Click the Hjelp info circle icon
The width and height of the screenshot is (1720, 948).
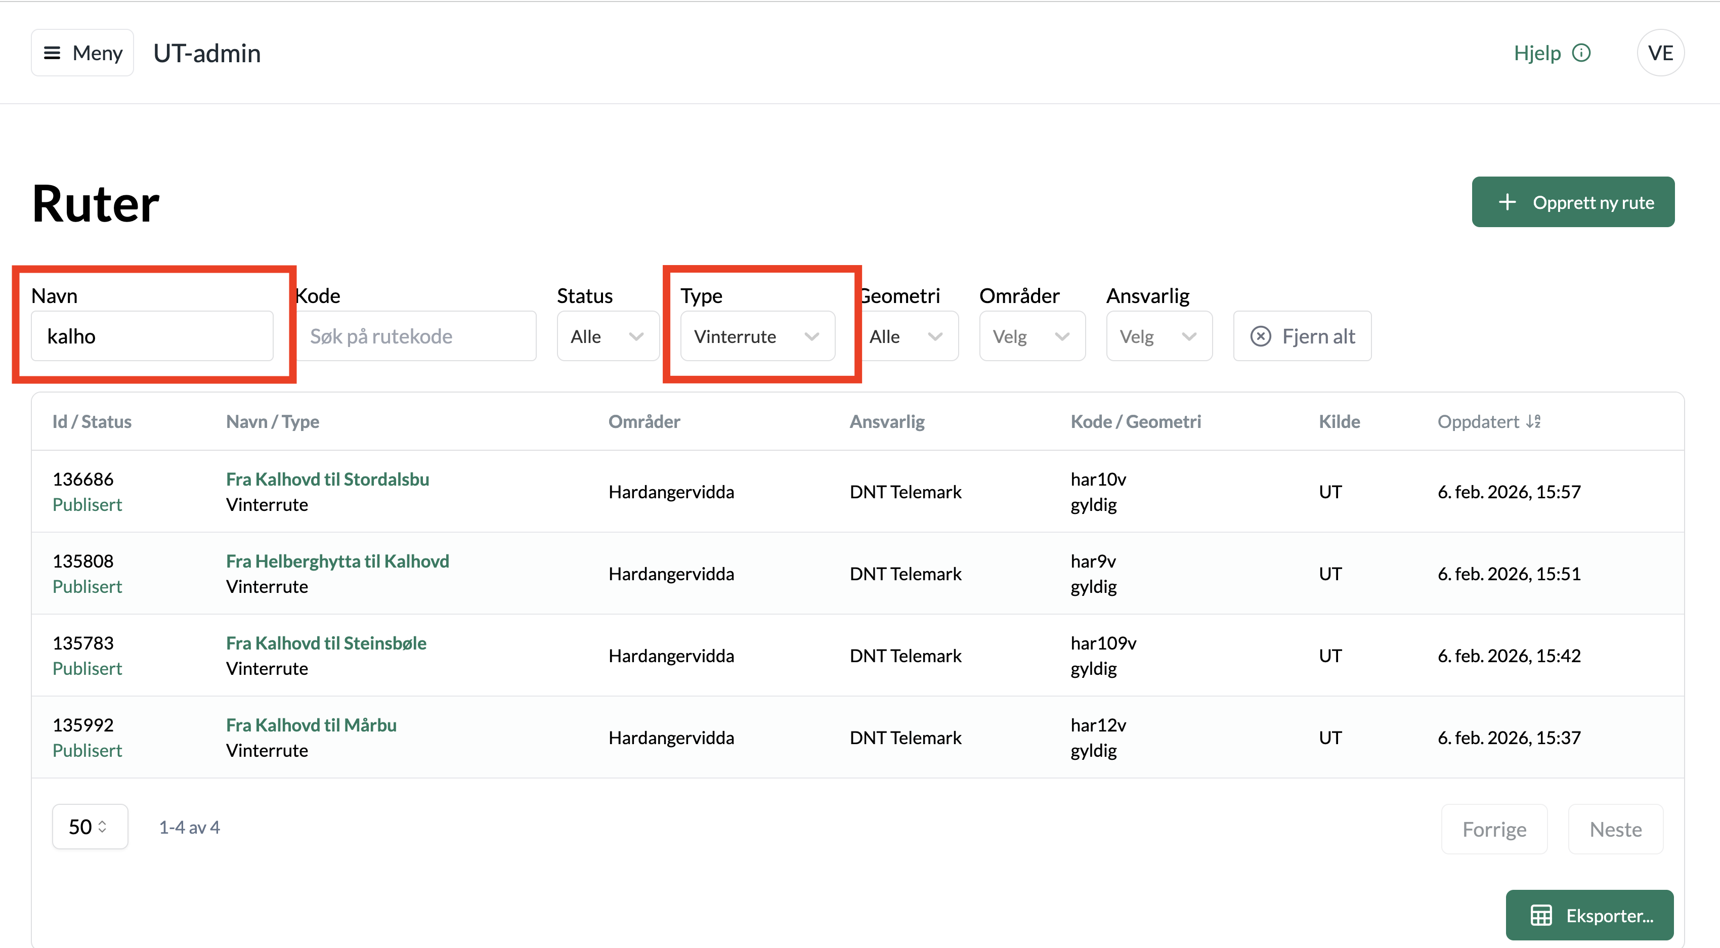[x=1581, y=53]
